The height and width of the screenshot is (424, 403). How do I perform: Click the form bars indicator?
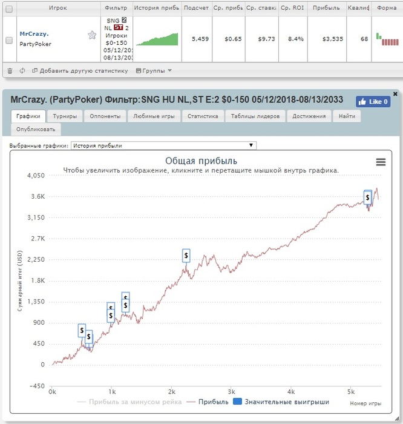tap(387, 39)
